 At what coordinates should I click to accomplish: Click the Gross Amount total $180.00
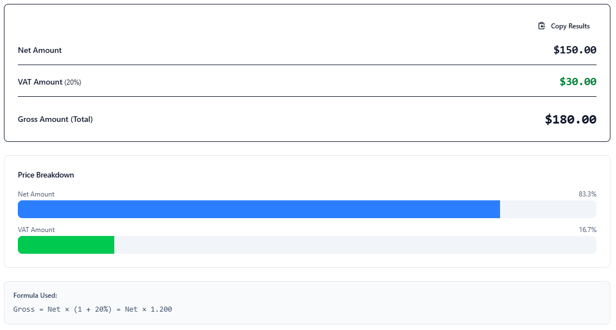[x=570, y=119]
